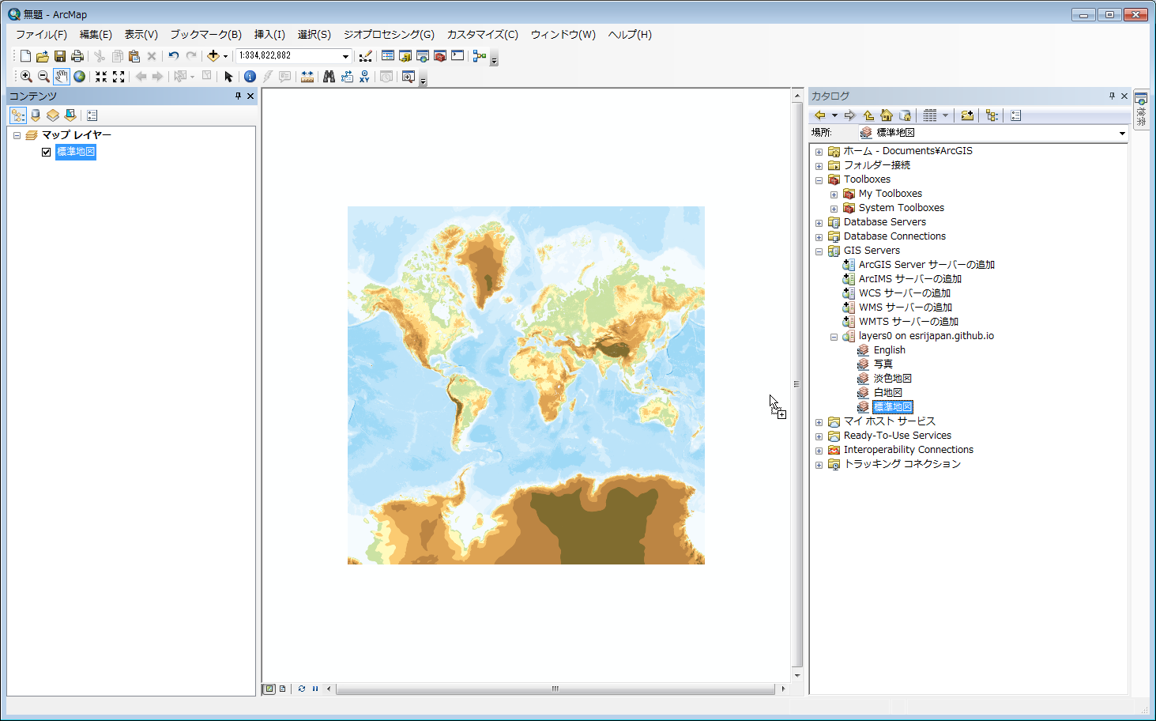
Task: Collapse the layers0 on esrijapan.github.io node
Action: [834, 335]
